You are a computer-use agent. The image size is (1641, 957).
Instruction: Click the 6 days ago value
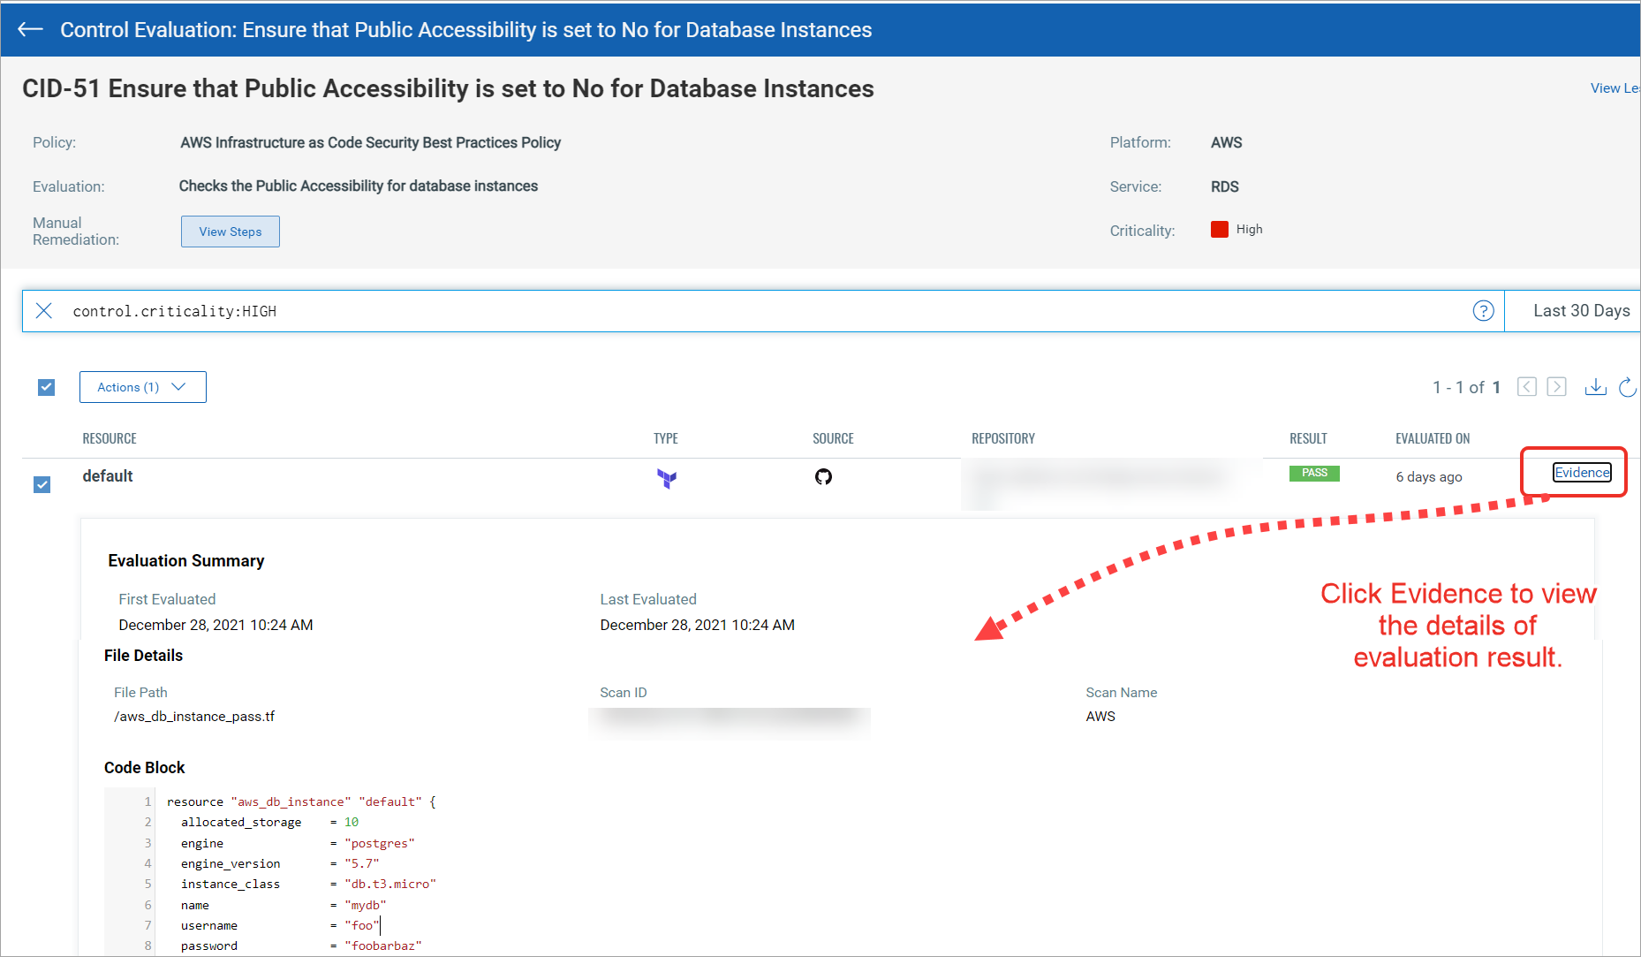point(1429,477)
